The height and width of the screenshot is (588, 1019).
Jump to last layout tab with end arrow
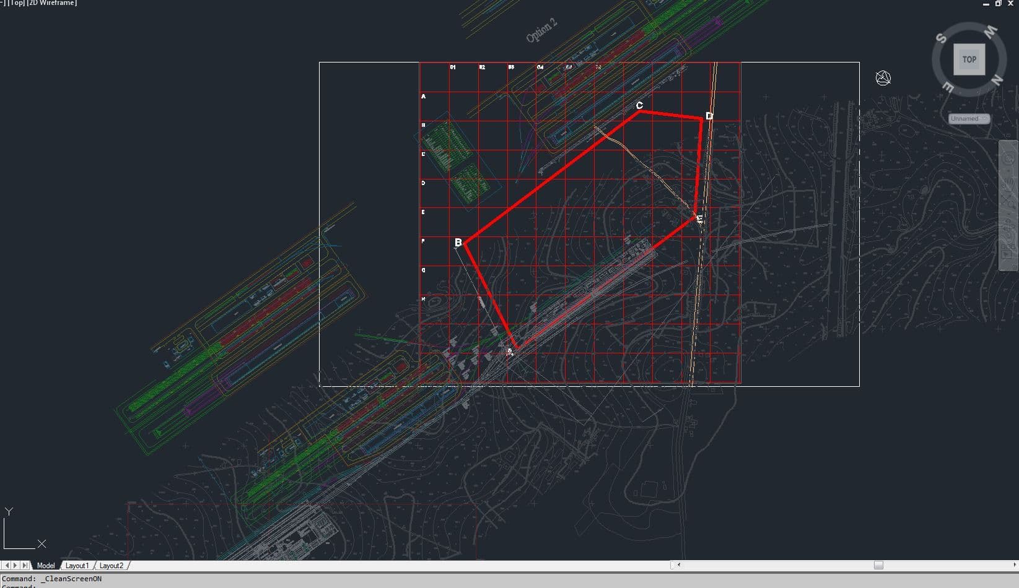coord(25,566)
